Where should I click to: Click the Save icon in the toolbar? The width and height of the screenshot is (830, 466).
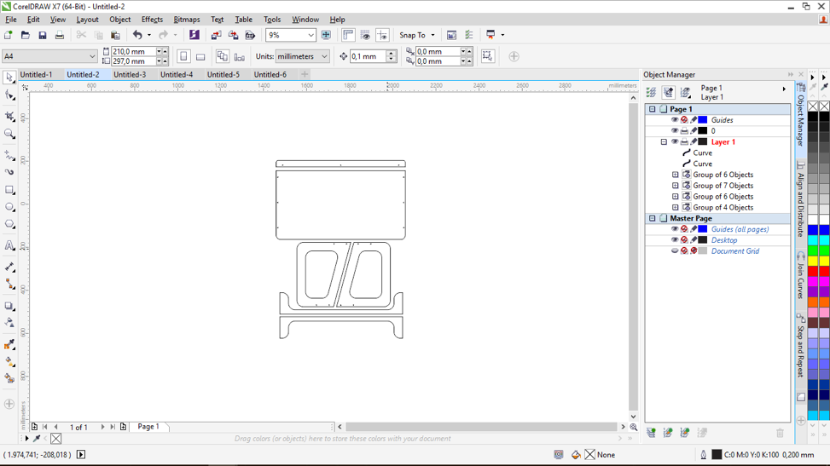(42, 35)
